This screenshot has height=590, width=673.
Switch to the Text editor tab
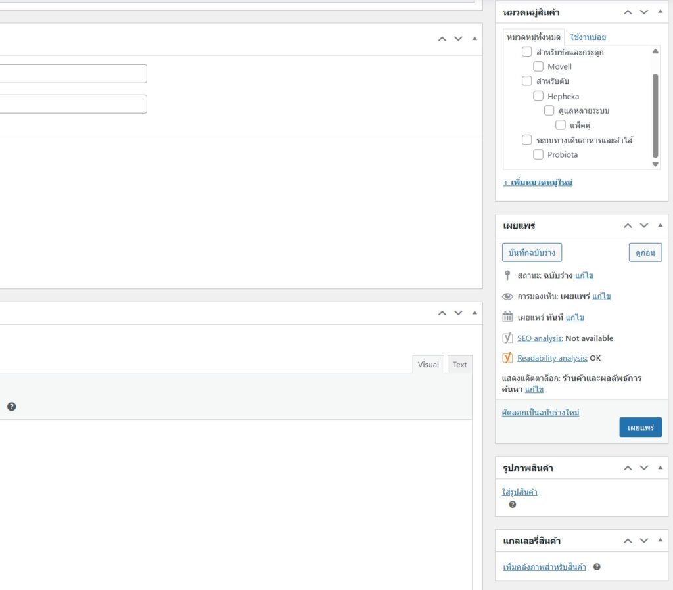[459, 365]
